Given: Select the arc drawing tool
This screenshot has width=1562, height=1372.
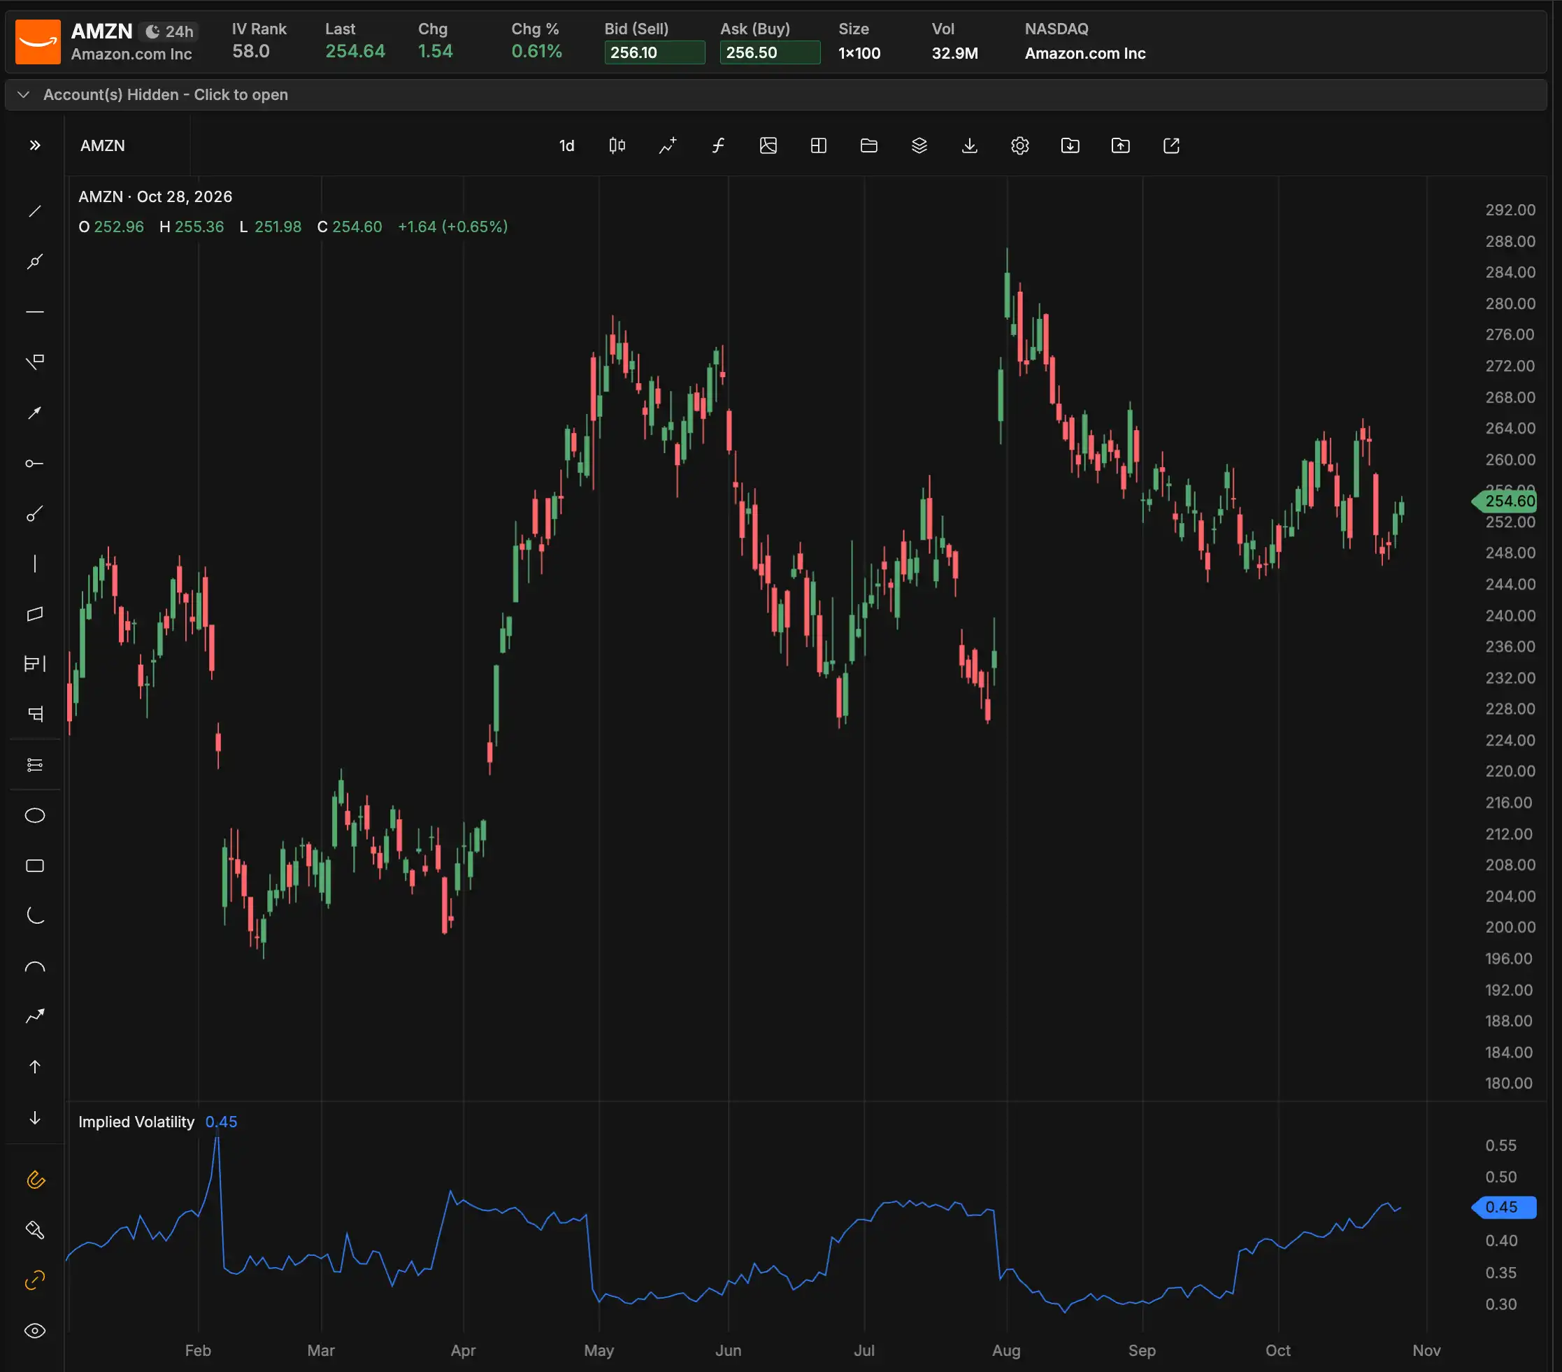Looking at the screenshot, I should pos(34,967).
